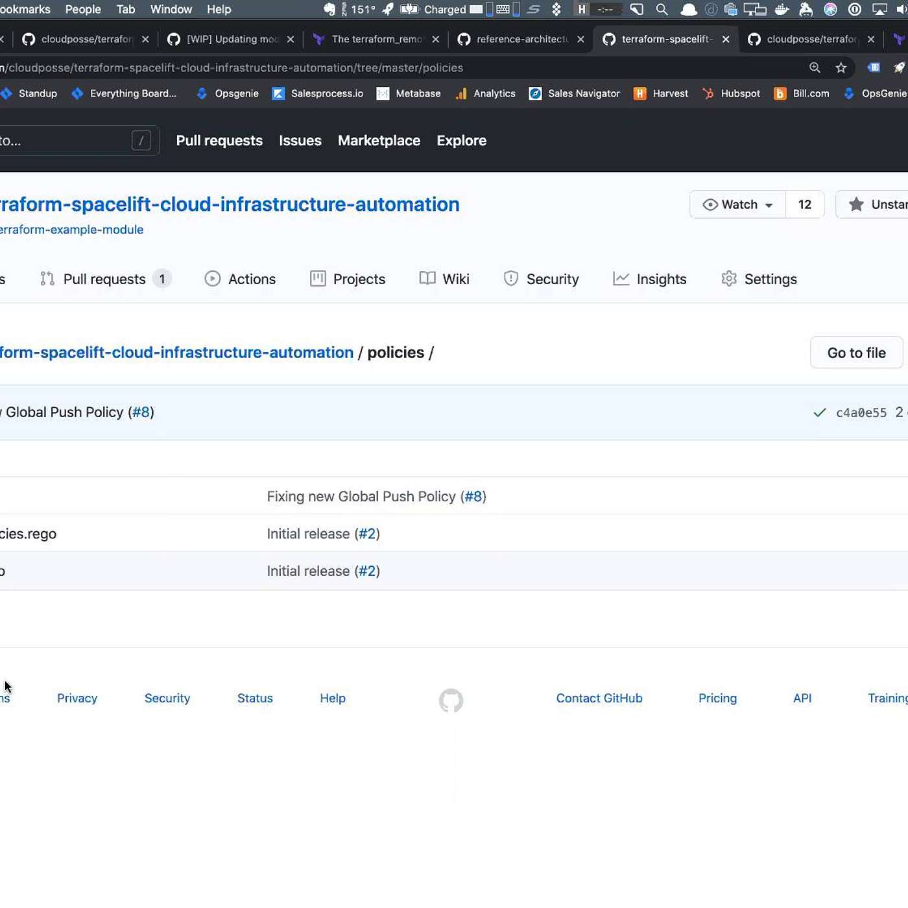
Task: Close the 'reference-architect' browser tab
Action: [x=580, y=40]
